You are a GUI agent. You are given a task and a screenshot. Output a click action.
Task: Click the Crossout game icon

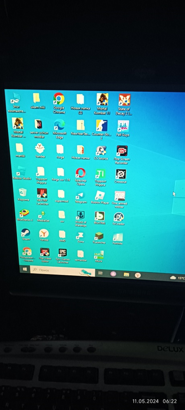[x=120, y=176]
